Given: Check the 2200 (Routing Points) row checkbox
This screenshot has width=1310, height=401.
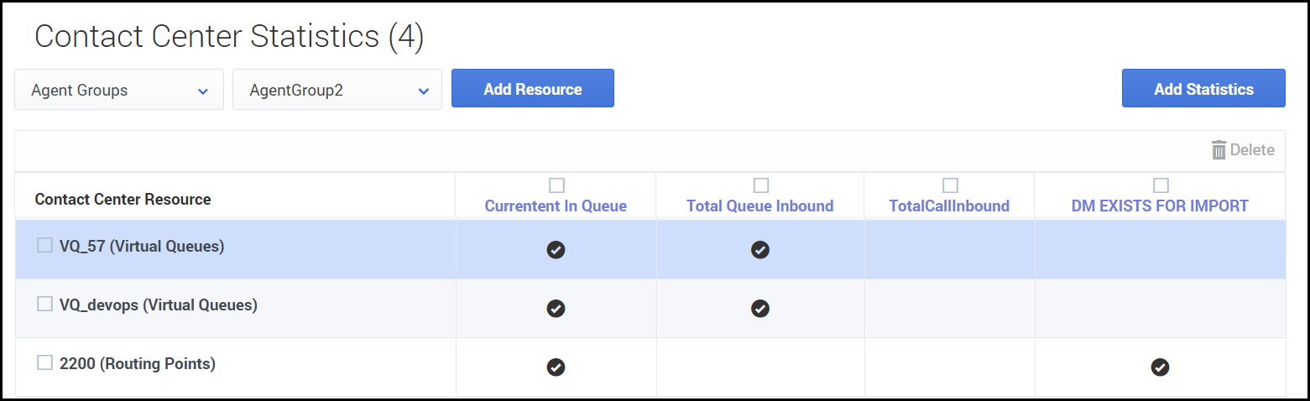Looking at the screenshot, I should coord(44,362).
